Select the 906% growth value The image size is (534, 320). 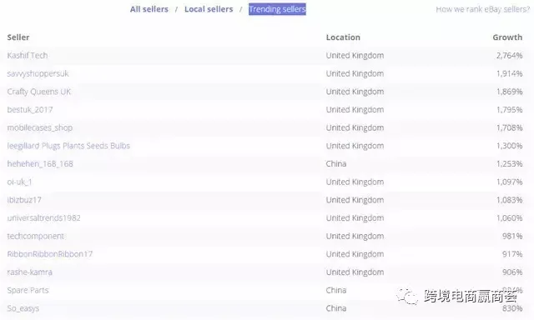512,272
